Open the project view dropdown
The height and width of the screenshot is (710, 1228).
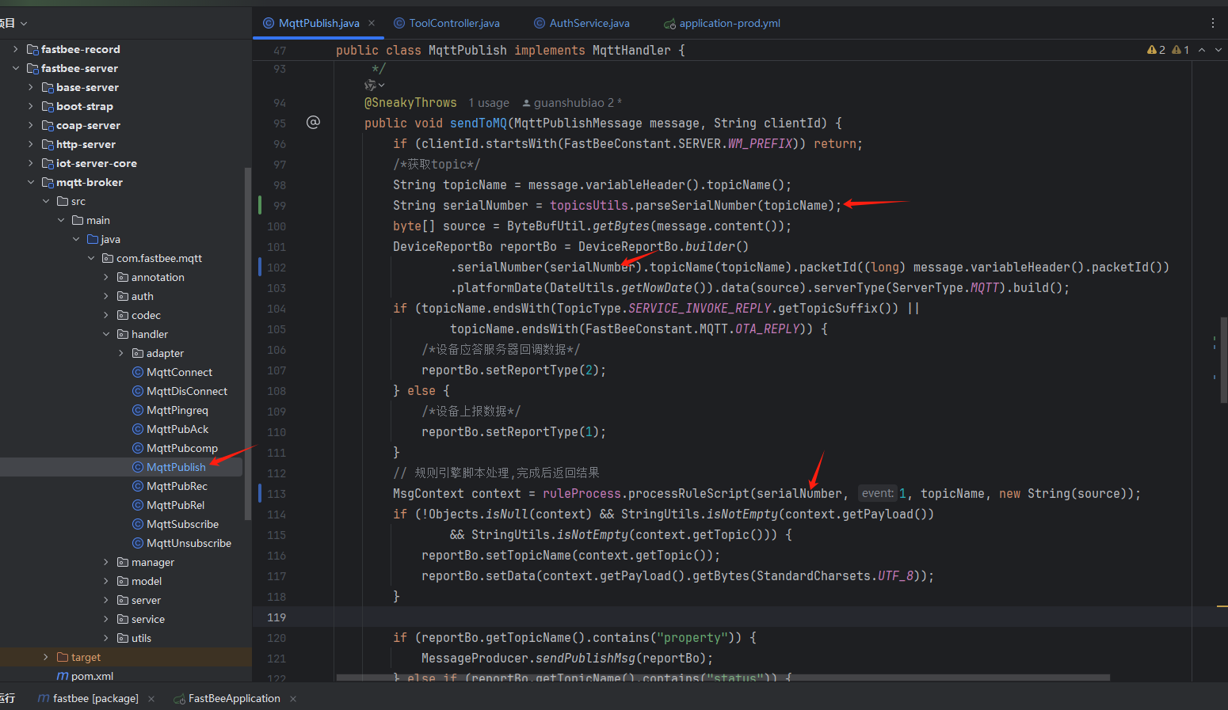[24, 23]
